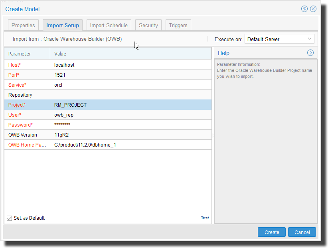The width and height of the screenshot is (328, 248).
Task: Click the splitter handle beside Help panel
Action: (x=213, y=136)
